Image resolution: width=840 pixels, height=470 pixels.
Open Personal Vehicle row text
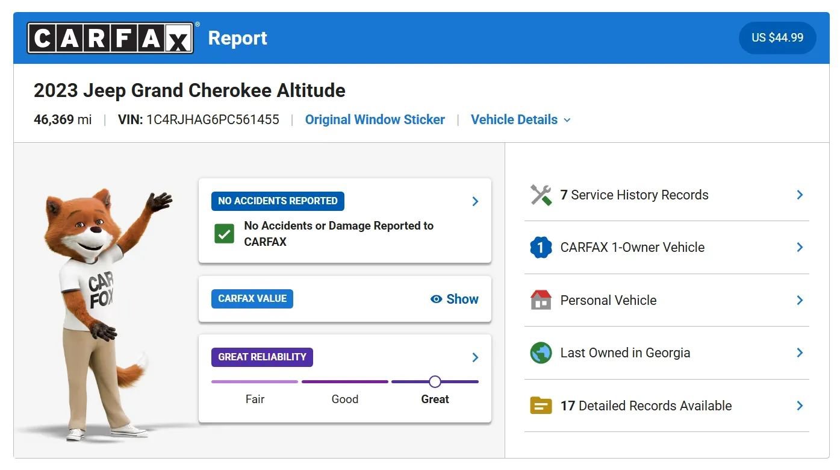[x=608, y=300]
